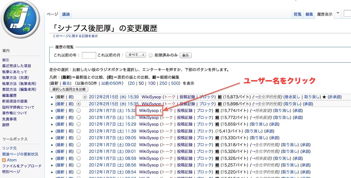
Task: Select the radio button for the 11:39 revision
Action: (x=79, y=131)
